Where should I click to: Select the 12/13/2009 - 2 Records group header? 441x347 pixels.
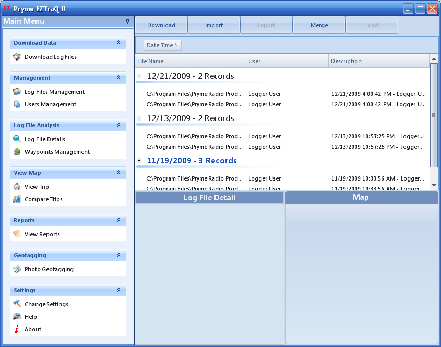click(x=190, y=118)
